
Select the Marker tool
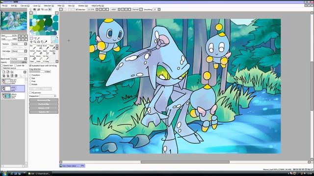click(33, 52)
